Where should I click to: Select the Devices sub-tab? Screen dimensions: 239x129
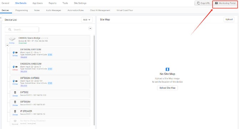click(x=5, y=10)
